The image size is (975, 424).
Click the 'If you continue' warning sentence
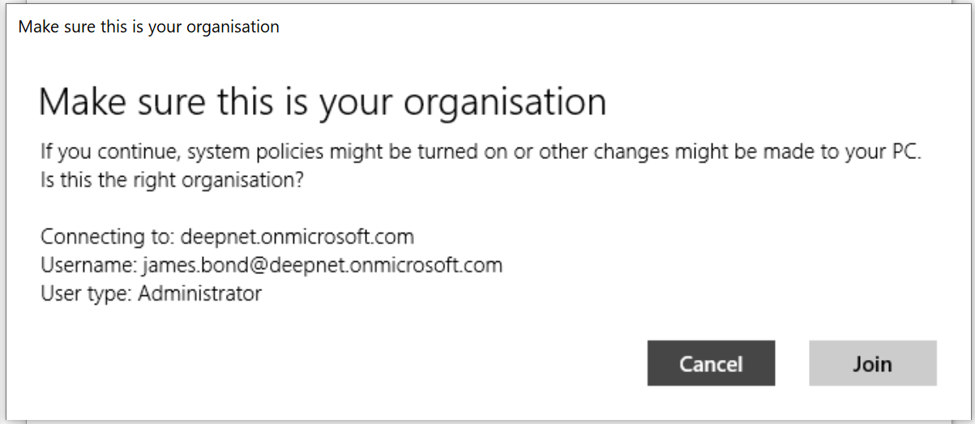tap(481, 152)
